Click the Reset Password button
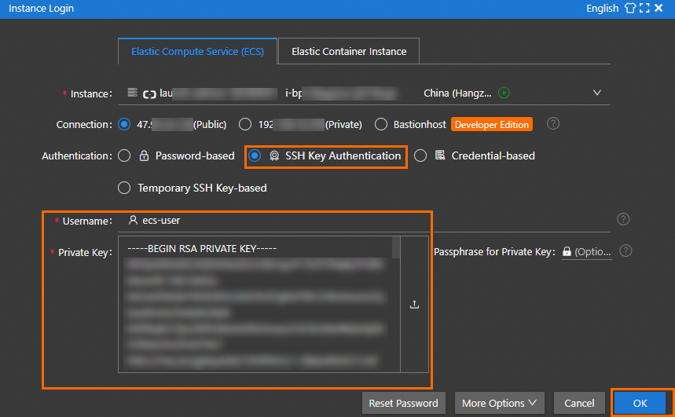This screenshot has height=417, width=675. coord(404,403)
